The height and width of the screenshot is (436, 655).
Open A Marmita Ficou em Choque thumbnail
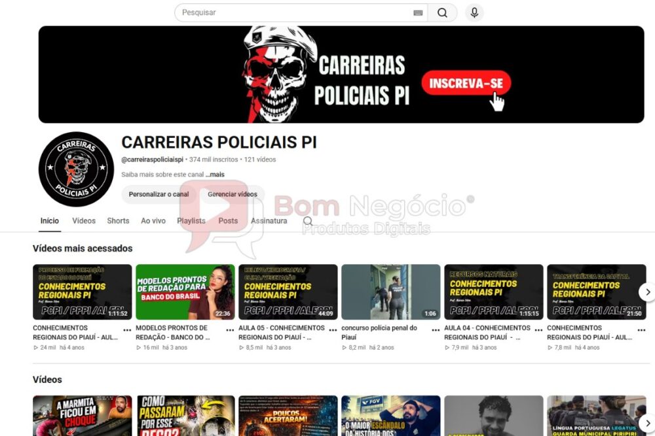pyautogui.click(x=83, y=416)
